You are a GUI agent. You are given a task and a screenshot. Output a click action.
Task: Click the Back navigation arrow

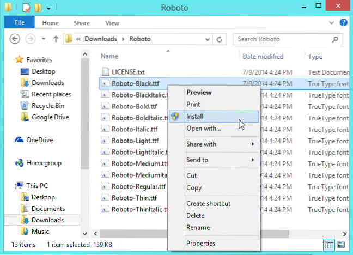point(15,39)
